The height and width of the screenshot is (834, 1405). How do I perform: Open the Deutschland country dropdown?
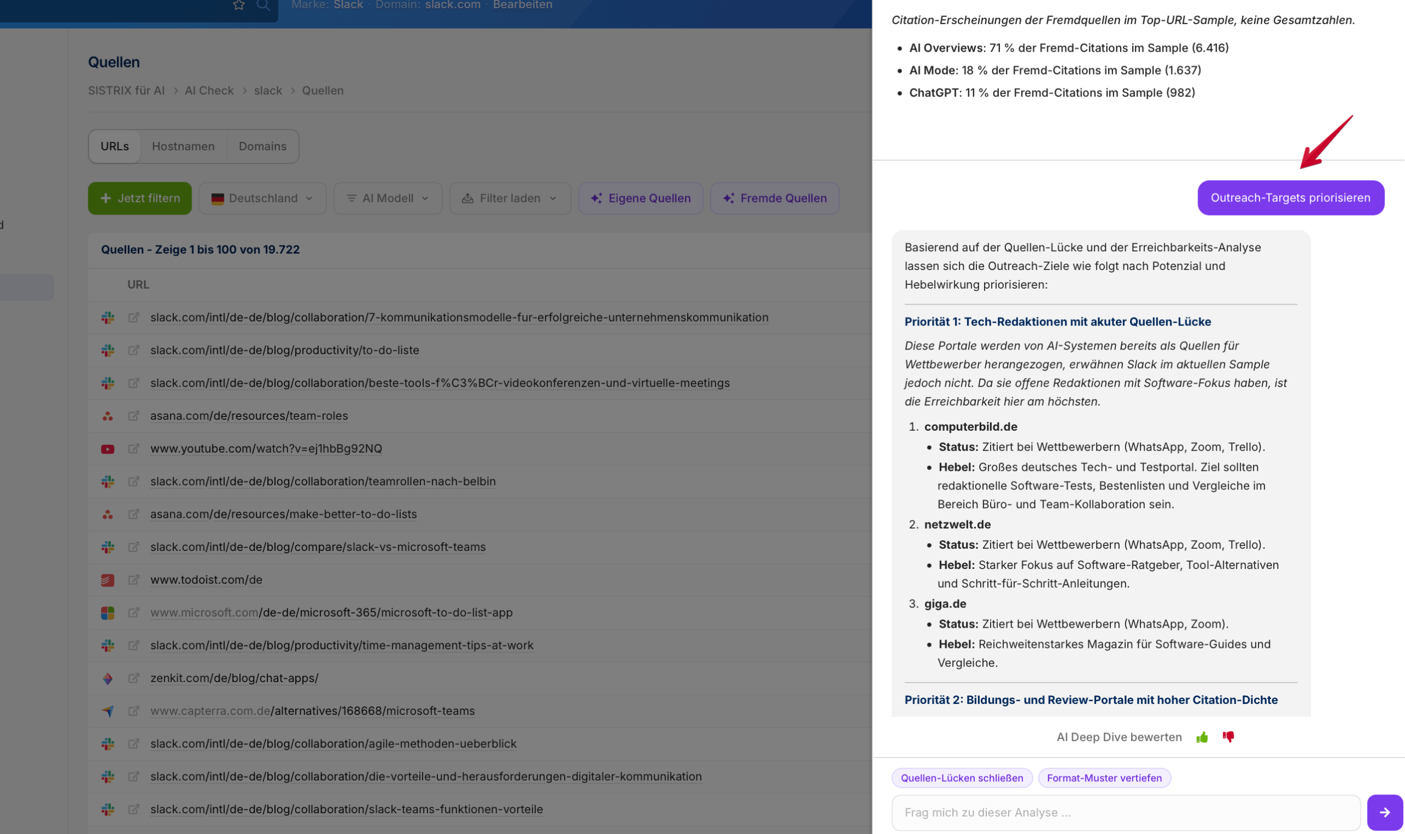pos(262,199)
